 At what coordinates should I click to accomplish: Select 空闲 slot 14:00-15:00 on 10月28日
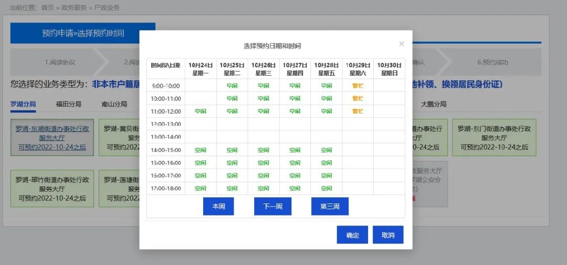point(326,150)
